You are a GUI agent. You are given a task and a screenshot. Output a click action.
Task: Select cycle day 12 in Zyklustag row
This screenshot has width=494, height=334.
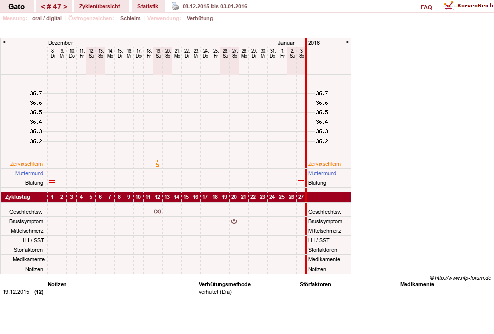(157, 197)
